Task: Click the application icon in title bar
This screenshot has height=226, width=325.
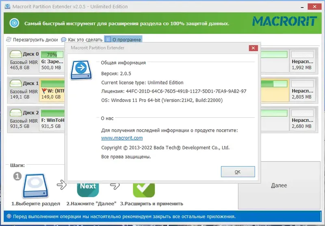Action: (7, 6)
